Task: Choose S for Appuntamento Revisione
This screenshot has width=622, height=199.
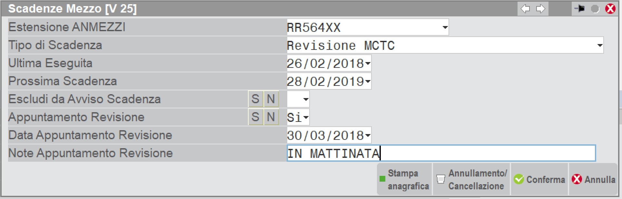Action: click(255, 117)
